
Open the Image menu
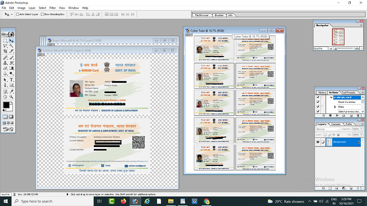(x=21, y=8)
